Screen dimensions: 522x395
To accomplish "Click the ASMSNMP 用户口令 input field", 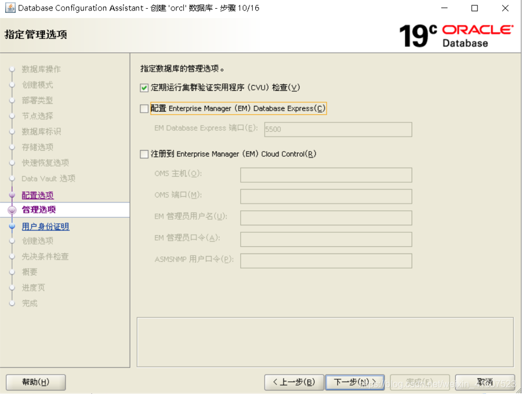I will tap(326, 261).
